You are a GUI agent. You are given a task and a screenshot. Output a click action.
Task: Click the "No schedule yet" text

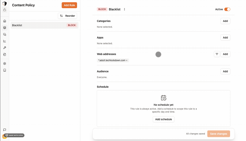point(163,105)
